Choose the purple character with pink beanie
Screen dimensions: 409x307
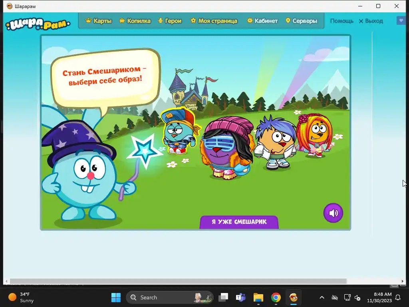227,148
